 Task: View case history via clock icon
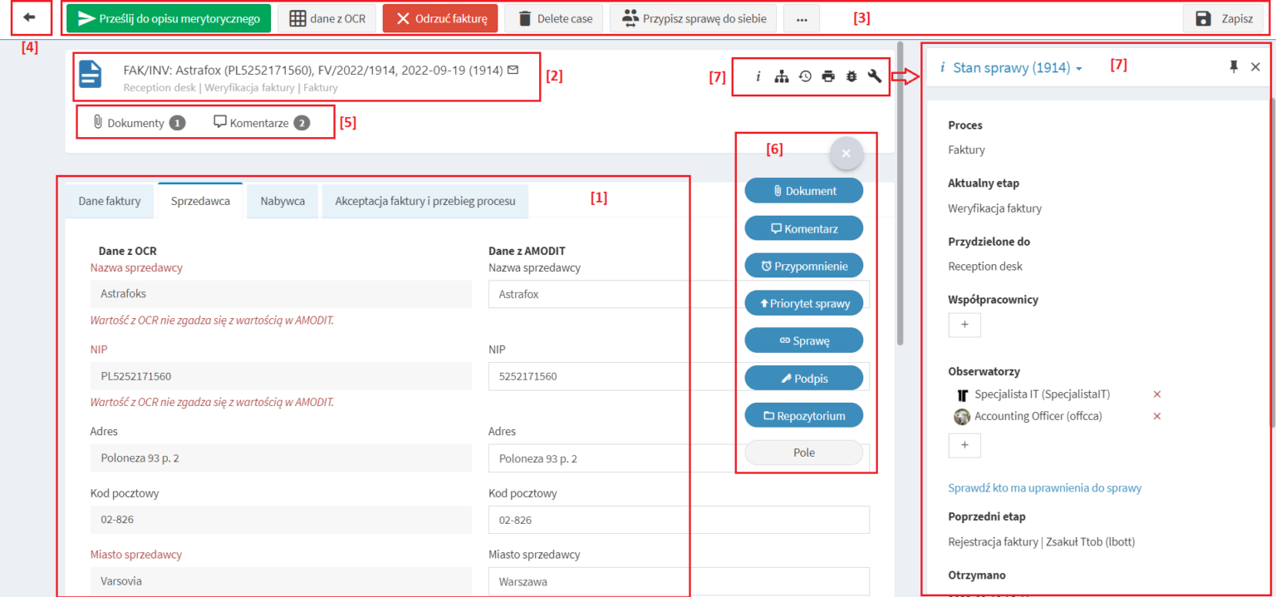804,76
